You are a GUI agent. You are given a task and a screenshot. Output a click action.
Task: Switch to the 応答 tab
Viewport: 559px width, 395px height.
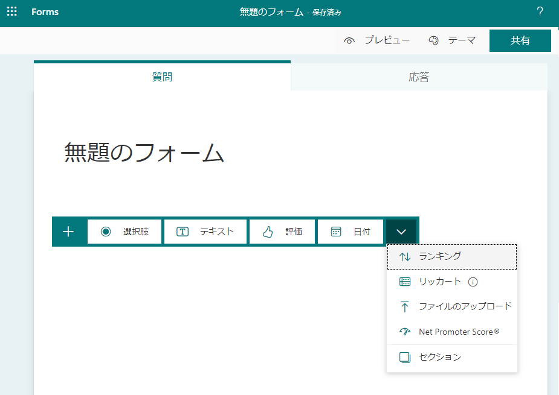419,77
